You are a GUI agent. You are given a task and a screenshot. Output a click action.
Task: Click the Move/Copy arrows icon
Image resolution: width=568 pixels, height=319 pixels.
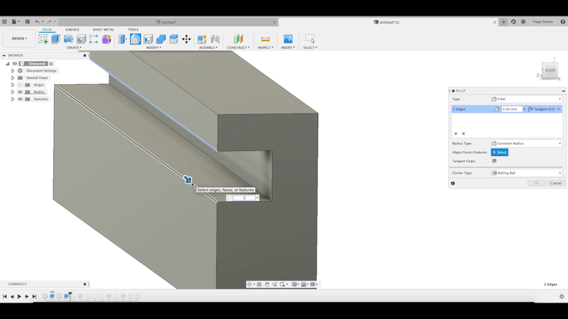click(186, 39)
